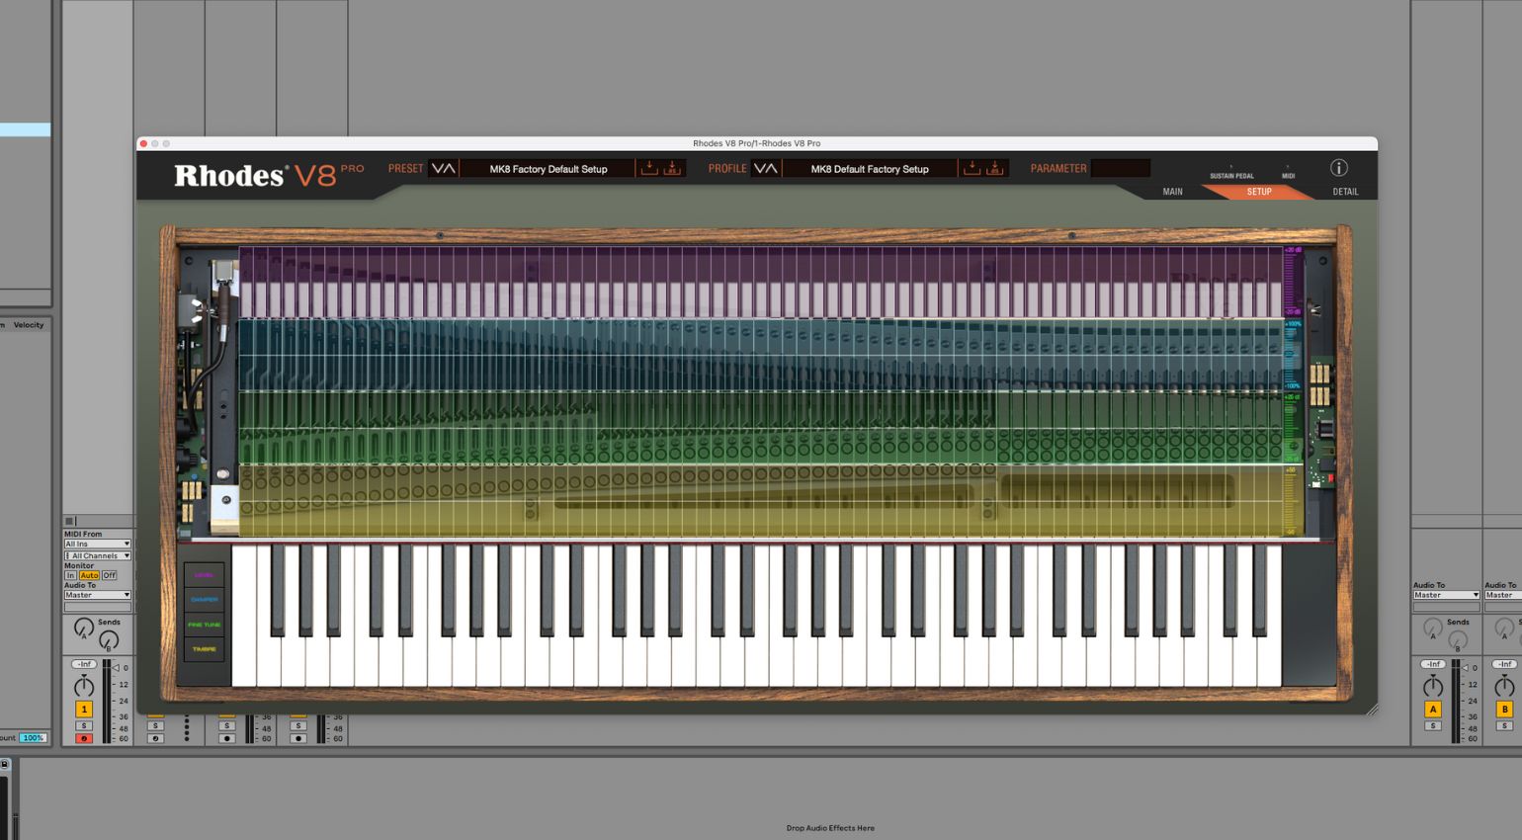Click the info icon above the DETAIL tab
Image resolution: width=1522 pixels, height=840 pixels.
(x=1339, y=168)
